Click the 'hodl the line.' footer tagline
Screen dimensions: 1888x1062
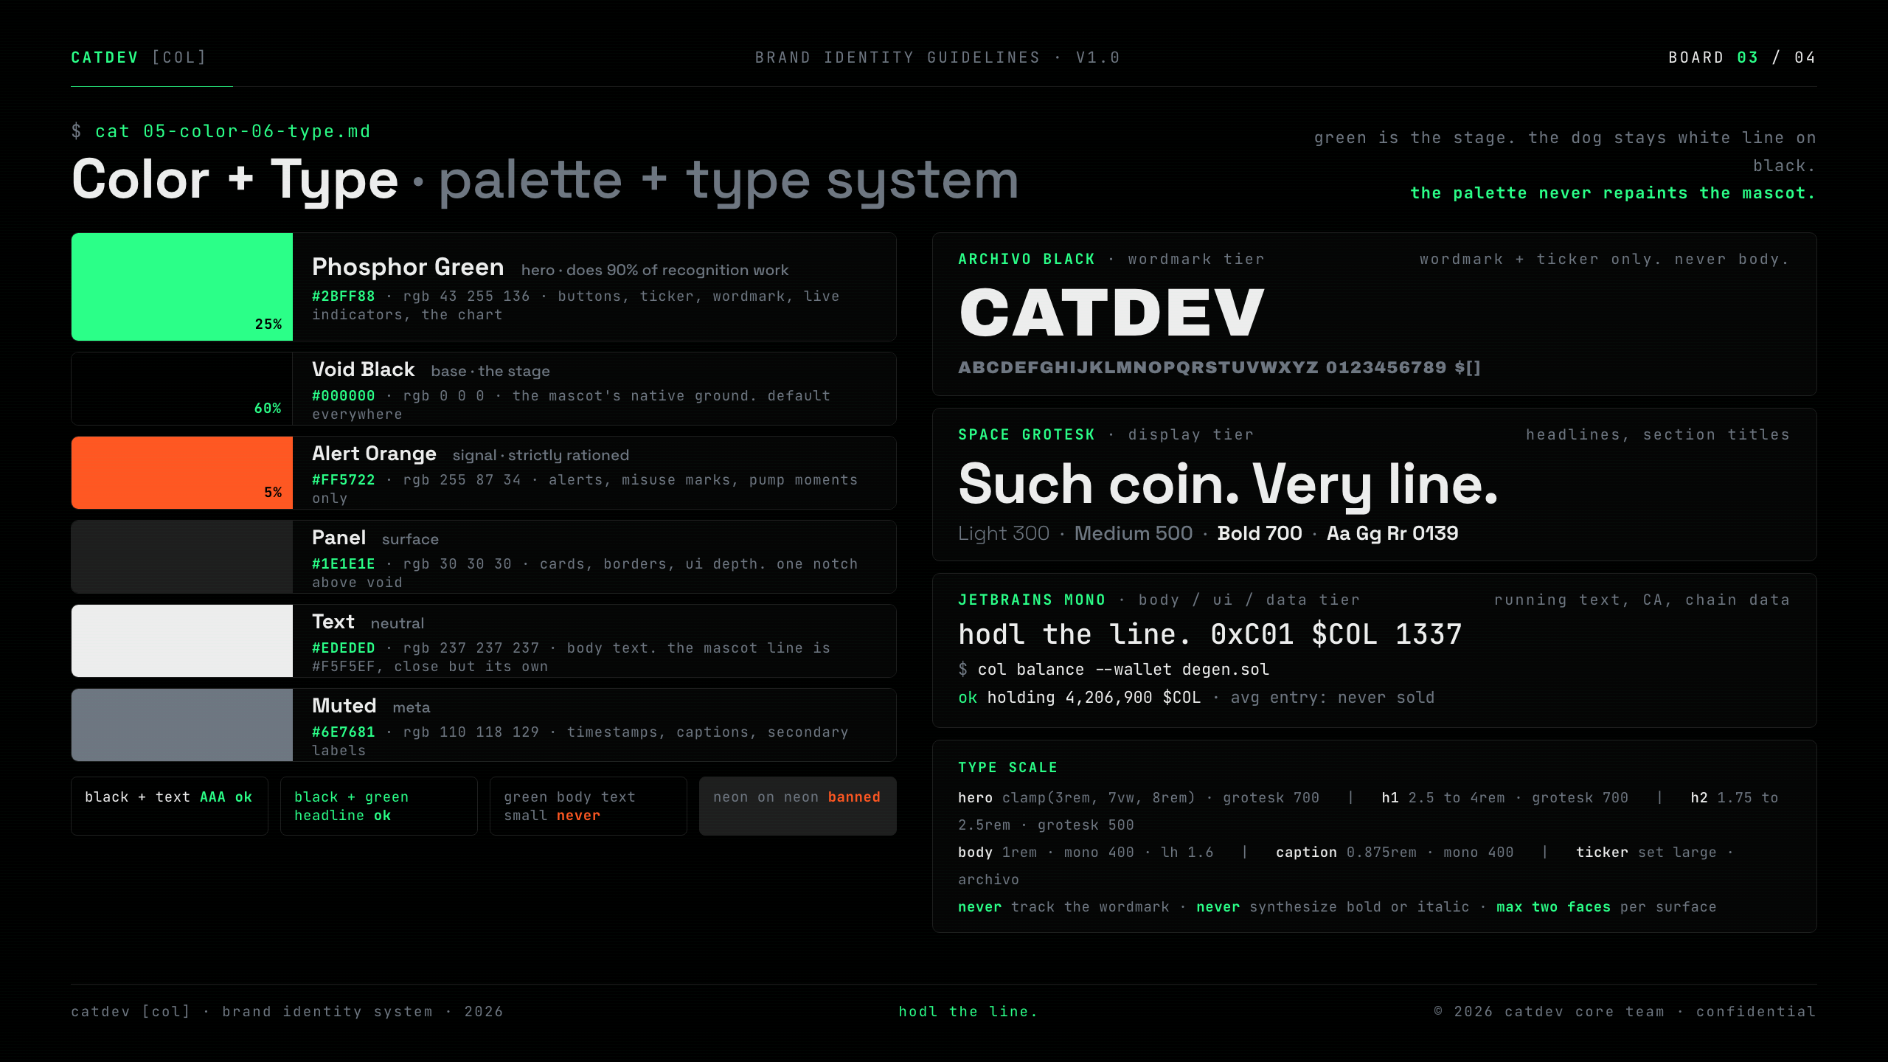(x=968, y=1012)
